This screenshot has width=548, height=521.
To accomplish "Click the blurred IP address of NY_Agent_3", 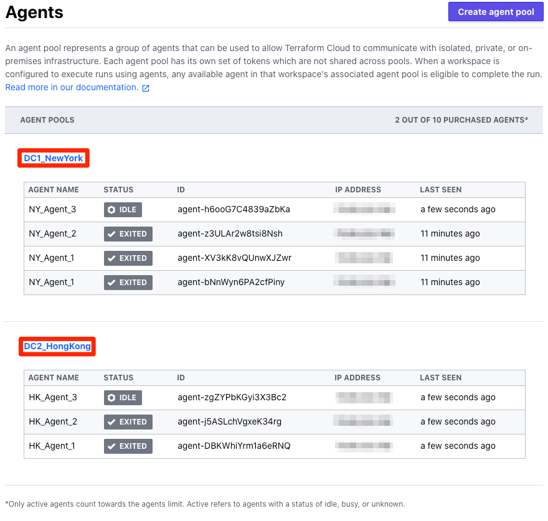I will 364,209.
